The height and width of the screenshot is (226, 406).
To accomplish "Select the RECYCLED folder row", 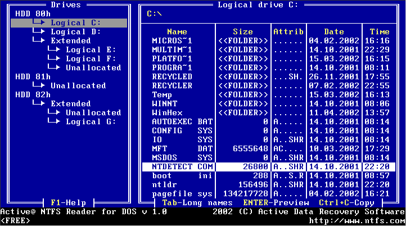I will 172,76.
